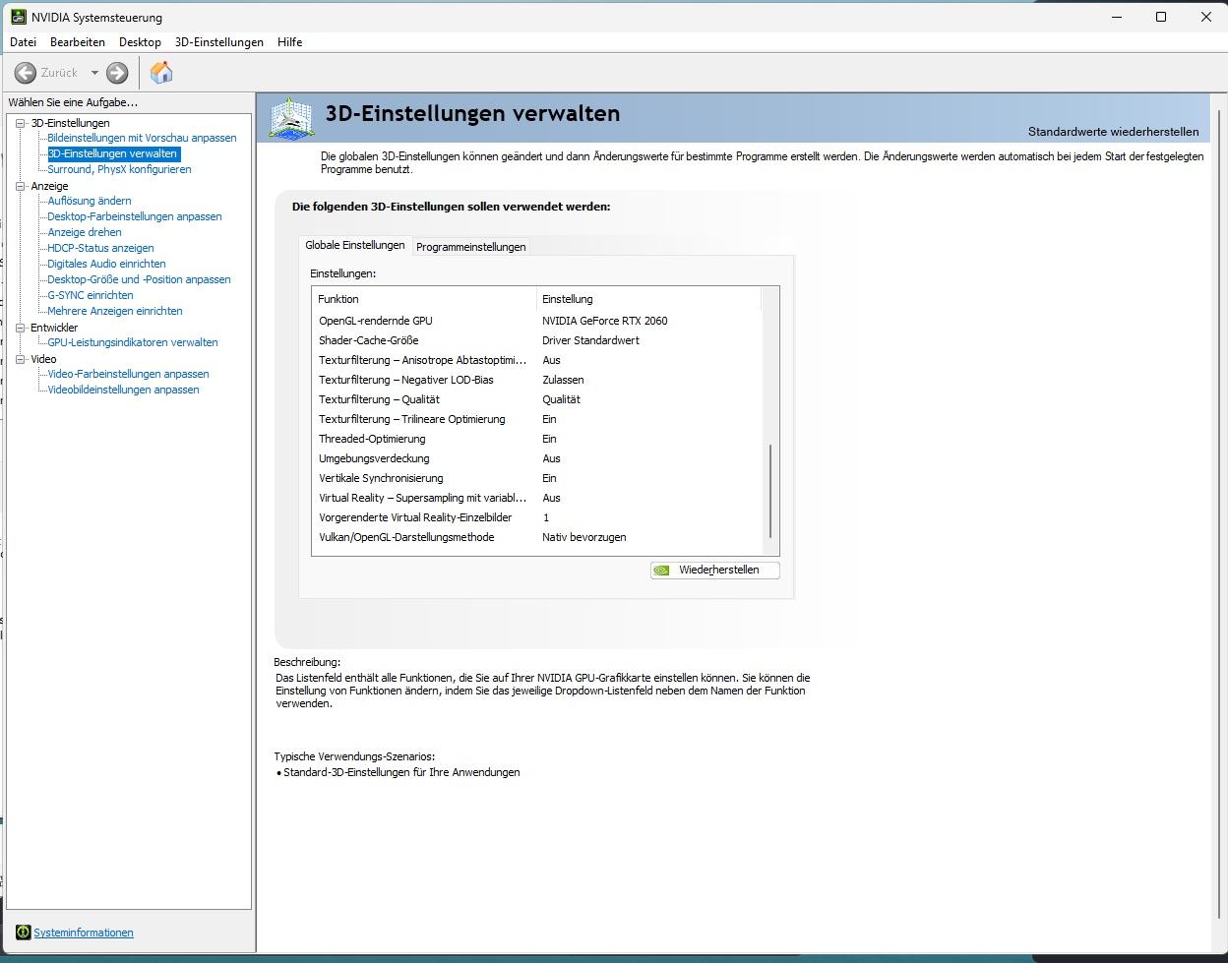Open the Bearbeiten menu
This screenshot has width=1228, height=963.
(x=78, y=42)
